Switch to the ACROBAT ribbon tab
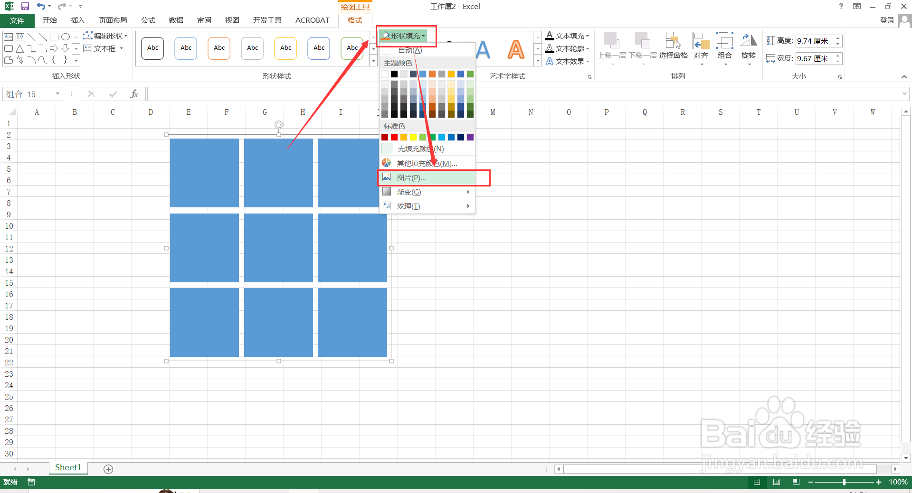This screenshot has width=912, height=493. (x=312, y=20)
